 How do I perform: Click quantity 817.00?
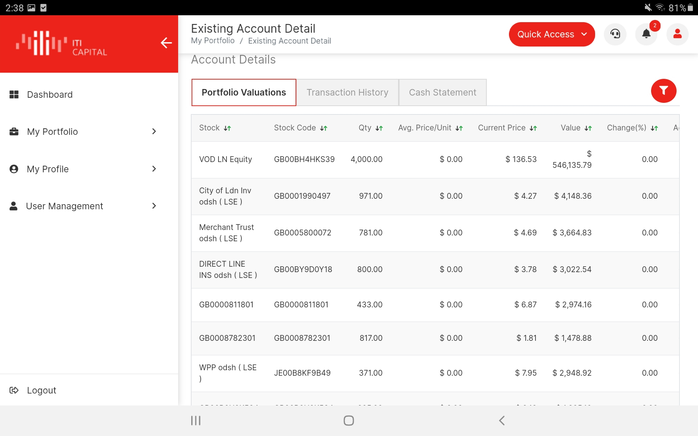coord(371,338)
